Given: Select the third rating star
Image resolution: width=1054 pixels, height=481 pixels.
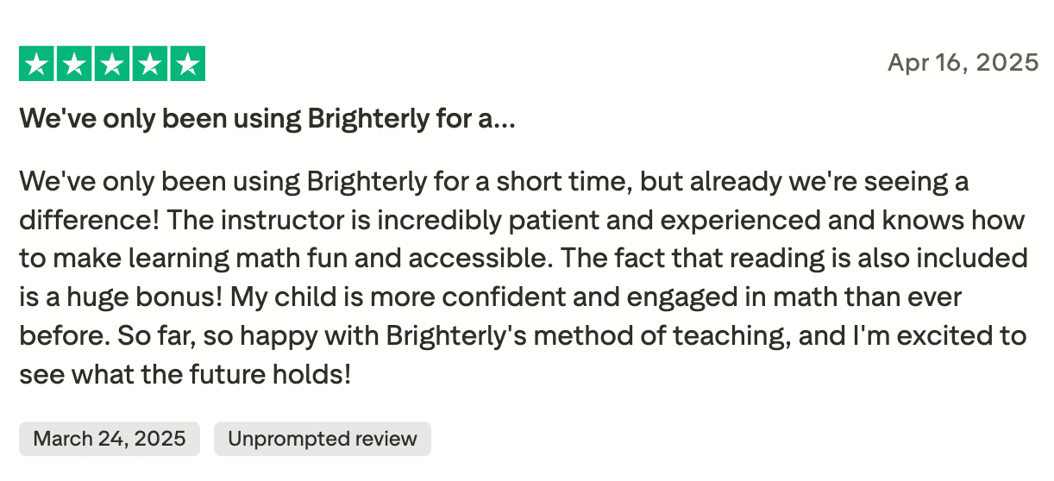Looking at the screenshot, I should point(111,64).
